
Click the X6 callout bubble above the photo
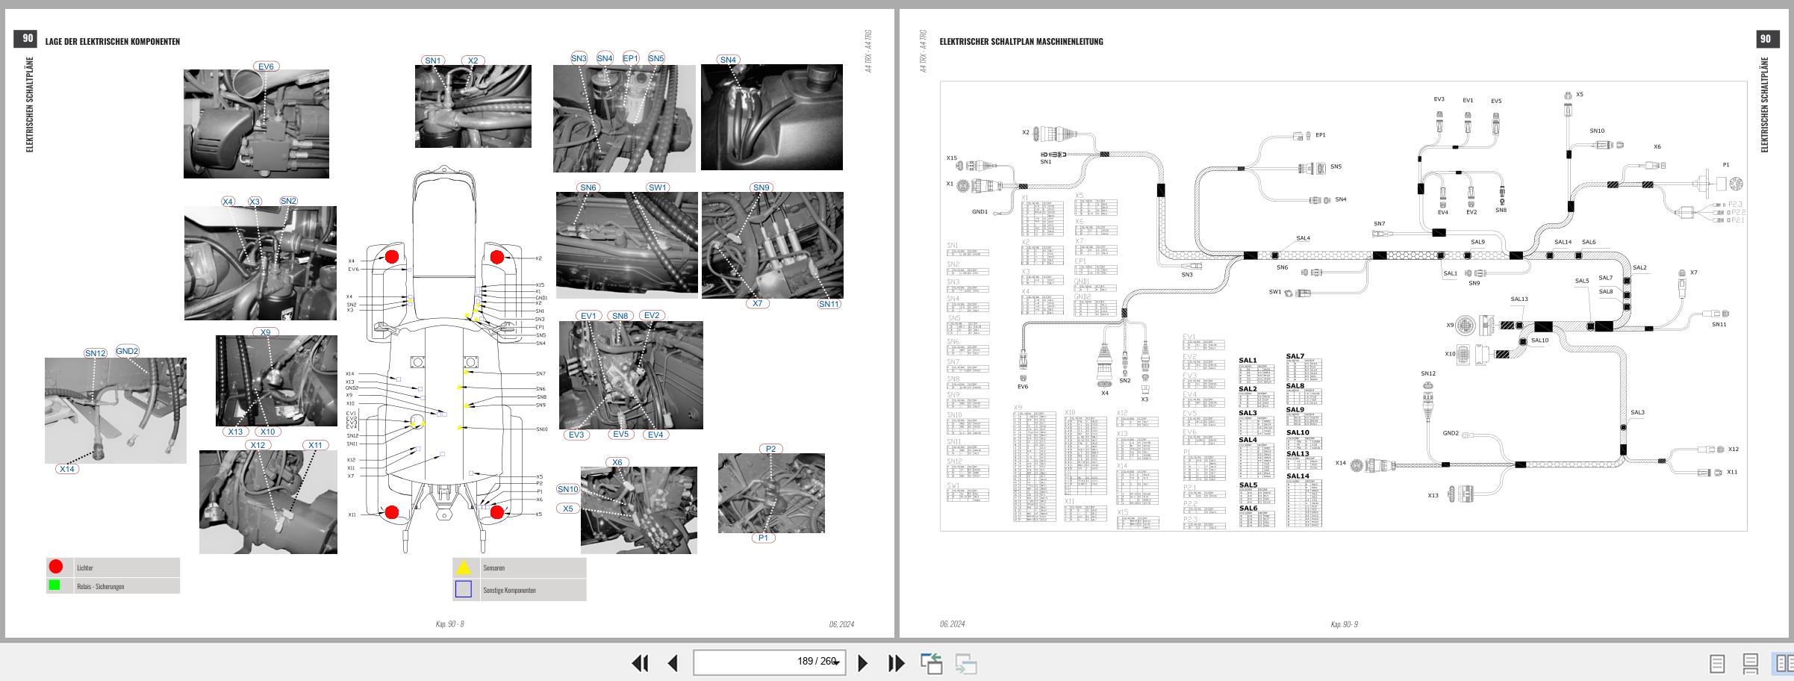point(617,462)
